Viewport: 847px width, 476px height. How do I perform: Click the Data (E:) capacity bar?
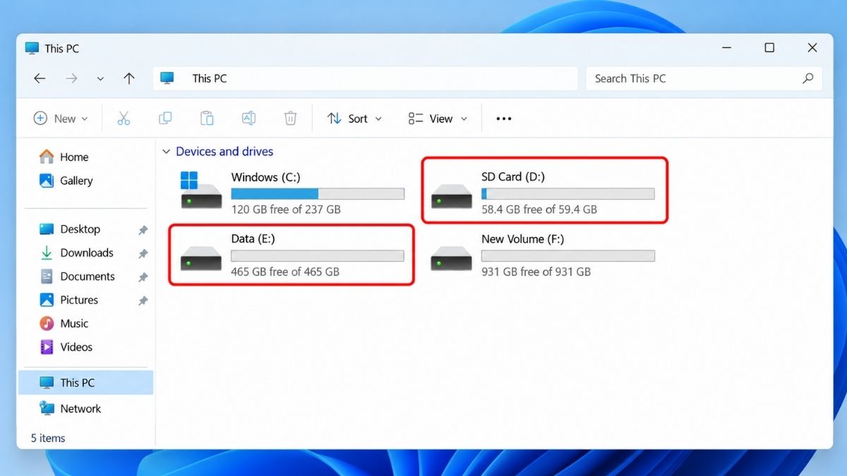pyautogui.click(x=318, y=256)
